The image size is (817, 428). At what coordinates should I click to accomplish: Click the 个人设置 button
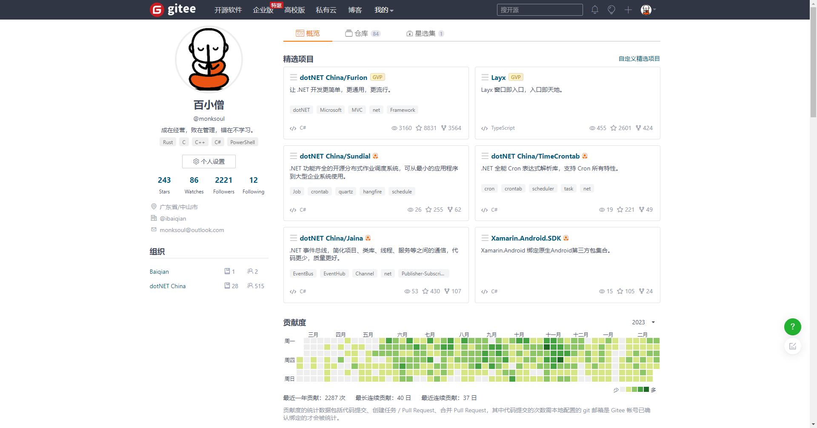(209, 162)
